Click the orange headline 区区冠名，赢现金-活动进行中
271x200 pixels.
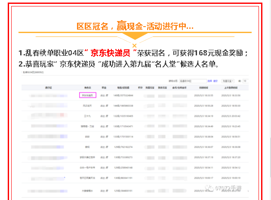135,26
